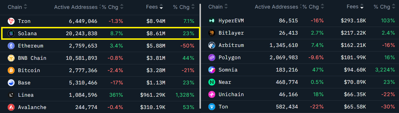Click the Ethereum logo icon

coord(11,46)
